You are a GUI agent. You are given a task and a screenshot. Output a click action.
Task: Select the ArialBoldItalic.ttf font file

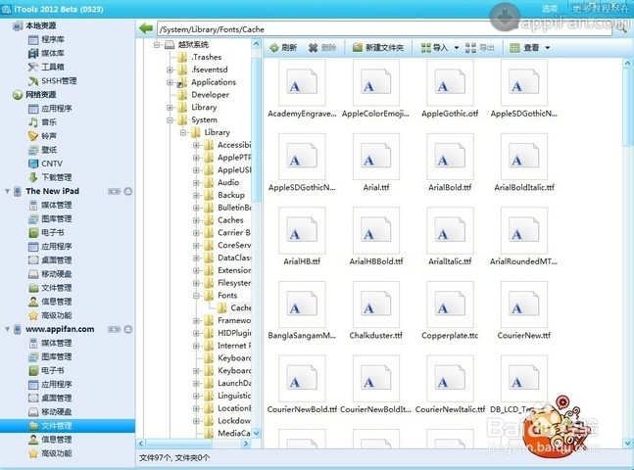(524, 164)
